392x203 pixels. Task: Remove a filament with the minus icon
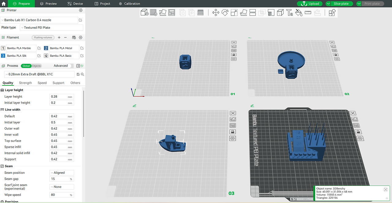pos(65,37)
